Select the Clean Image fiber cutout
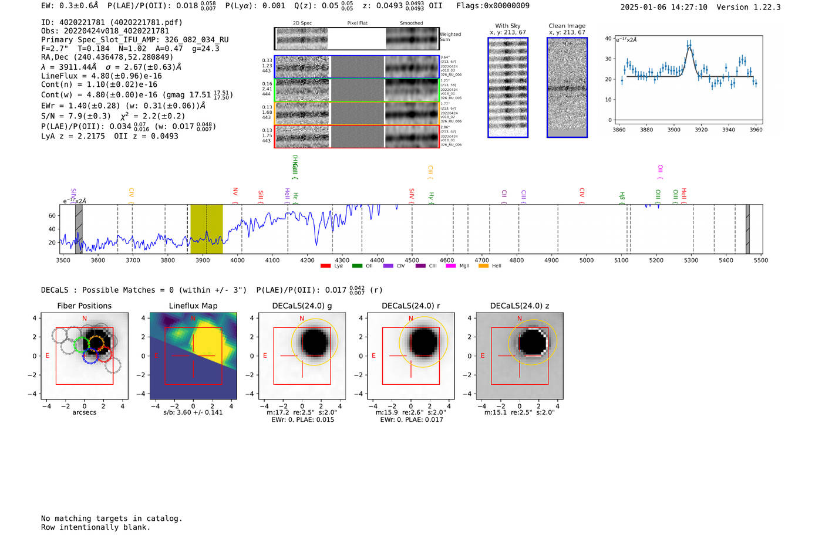822x559 pixels. (567, 87)
